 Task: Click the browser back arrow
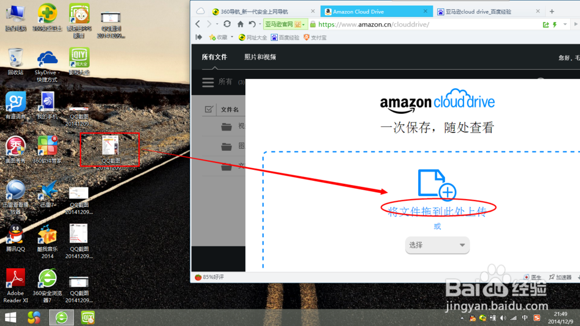click(x=198, y=24)
